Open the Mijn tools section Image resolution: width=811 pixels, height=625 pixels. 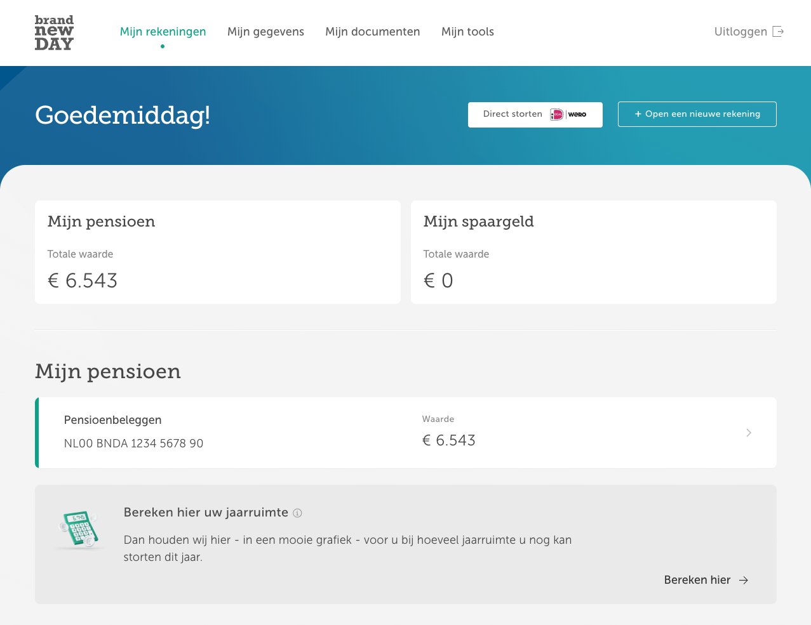coord(467,32)
